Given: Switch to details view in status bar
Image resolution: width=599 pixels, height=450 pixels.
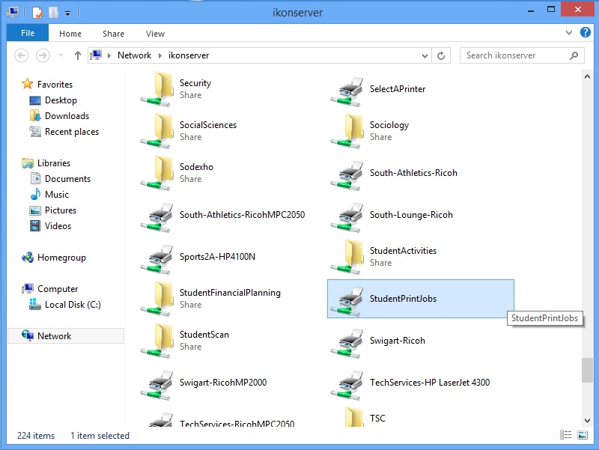Looking at the screenshot, I should pyautogui.click(x=565, y=435).
